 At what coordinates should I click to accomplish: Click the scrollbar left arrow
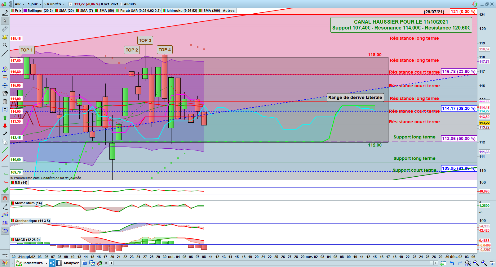[x=111, y=263]
